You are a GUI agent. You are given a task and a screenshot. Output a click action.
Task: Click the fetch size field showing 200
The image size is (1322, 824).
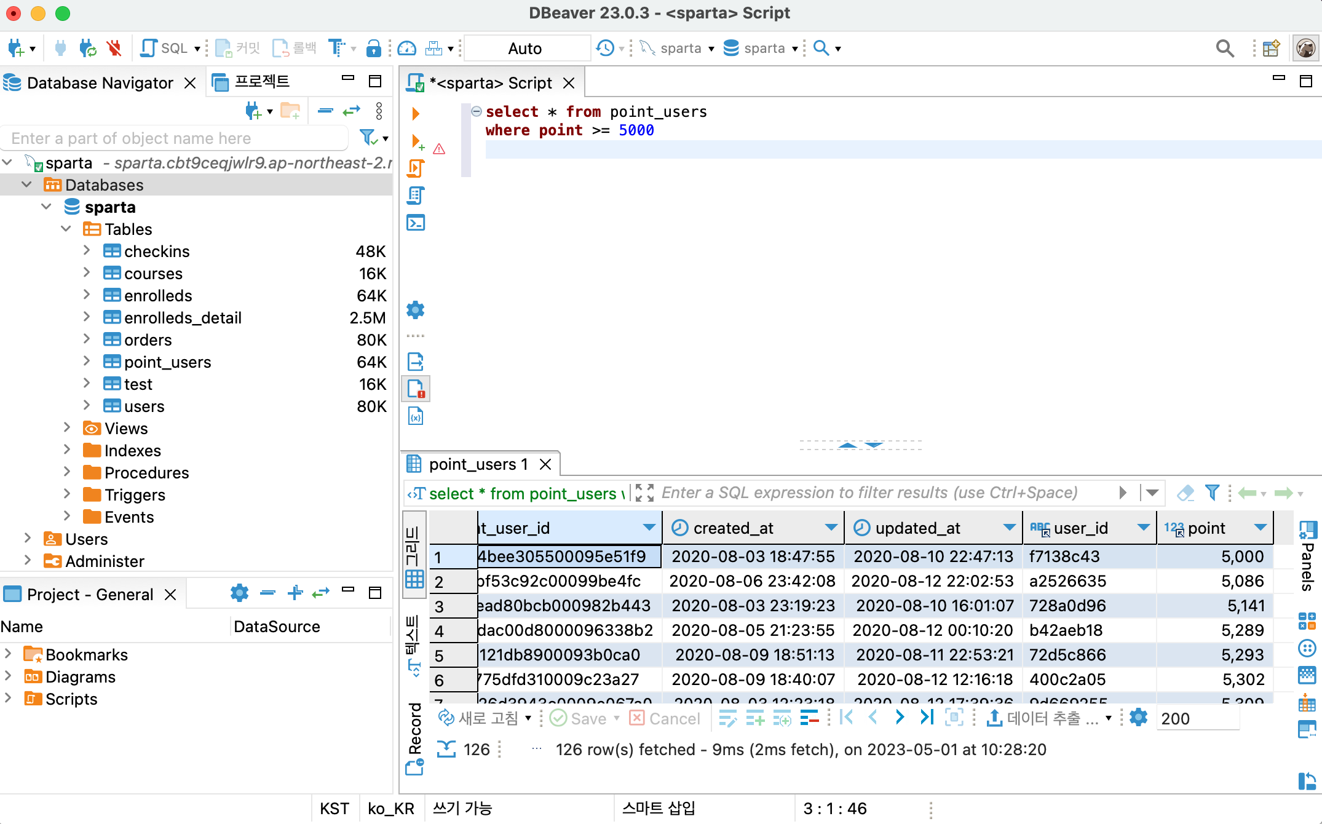click(x=1198, y=718)
